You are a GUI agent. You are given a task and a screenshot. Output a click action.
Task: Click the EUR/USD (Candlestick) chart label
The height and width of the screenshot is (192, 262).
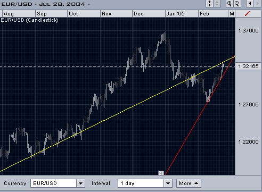pyautogui.click(x=29, y=20)
